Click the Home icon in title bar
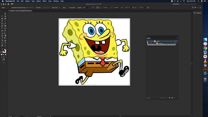Viewport: 208px width, 117px height. point(8,4)
